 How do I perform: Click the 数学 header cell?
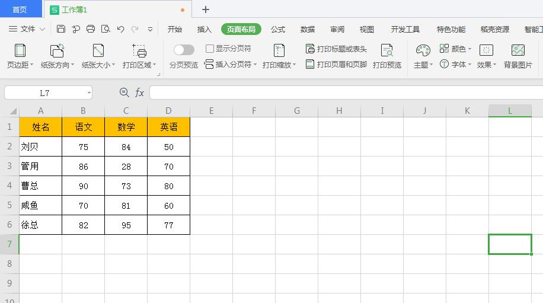pyautogui.click(x=126, y=127)
